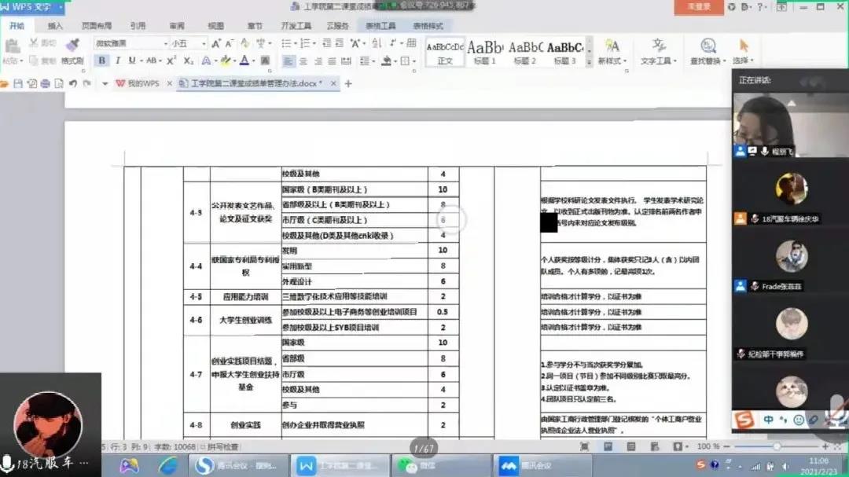Apply superscript with the X² icon
Viewport: 849px width, 477px height.
click(171, 61)
